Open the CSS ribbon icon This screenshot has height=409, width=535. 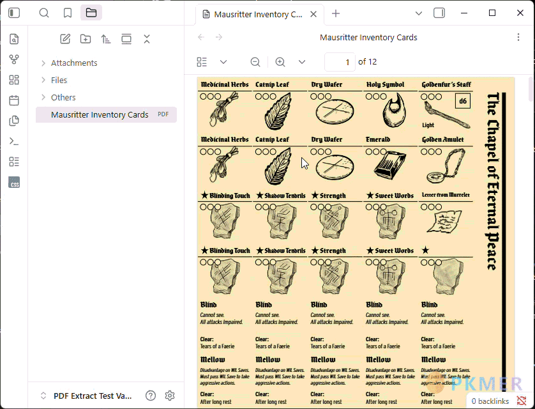pos(14,182)
